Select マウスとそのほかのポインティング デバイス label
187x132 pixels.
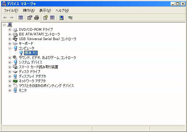click(46, 86)
